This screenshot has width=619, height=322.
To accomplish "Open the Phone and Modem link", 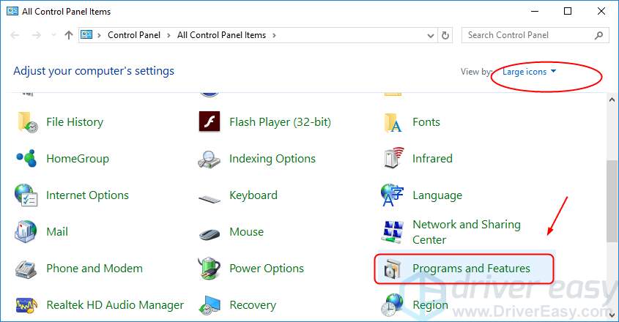I will pos(94,269).
